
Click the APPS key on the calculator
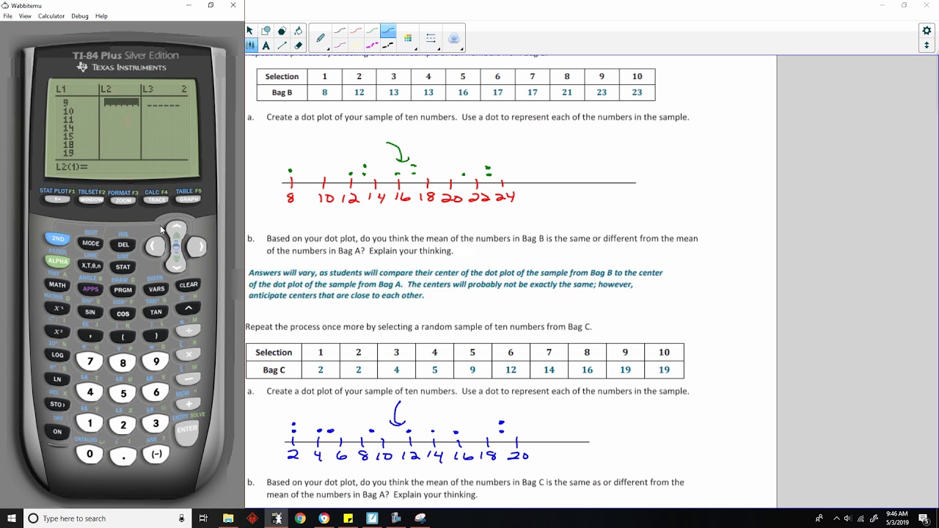90,289
